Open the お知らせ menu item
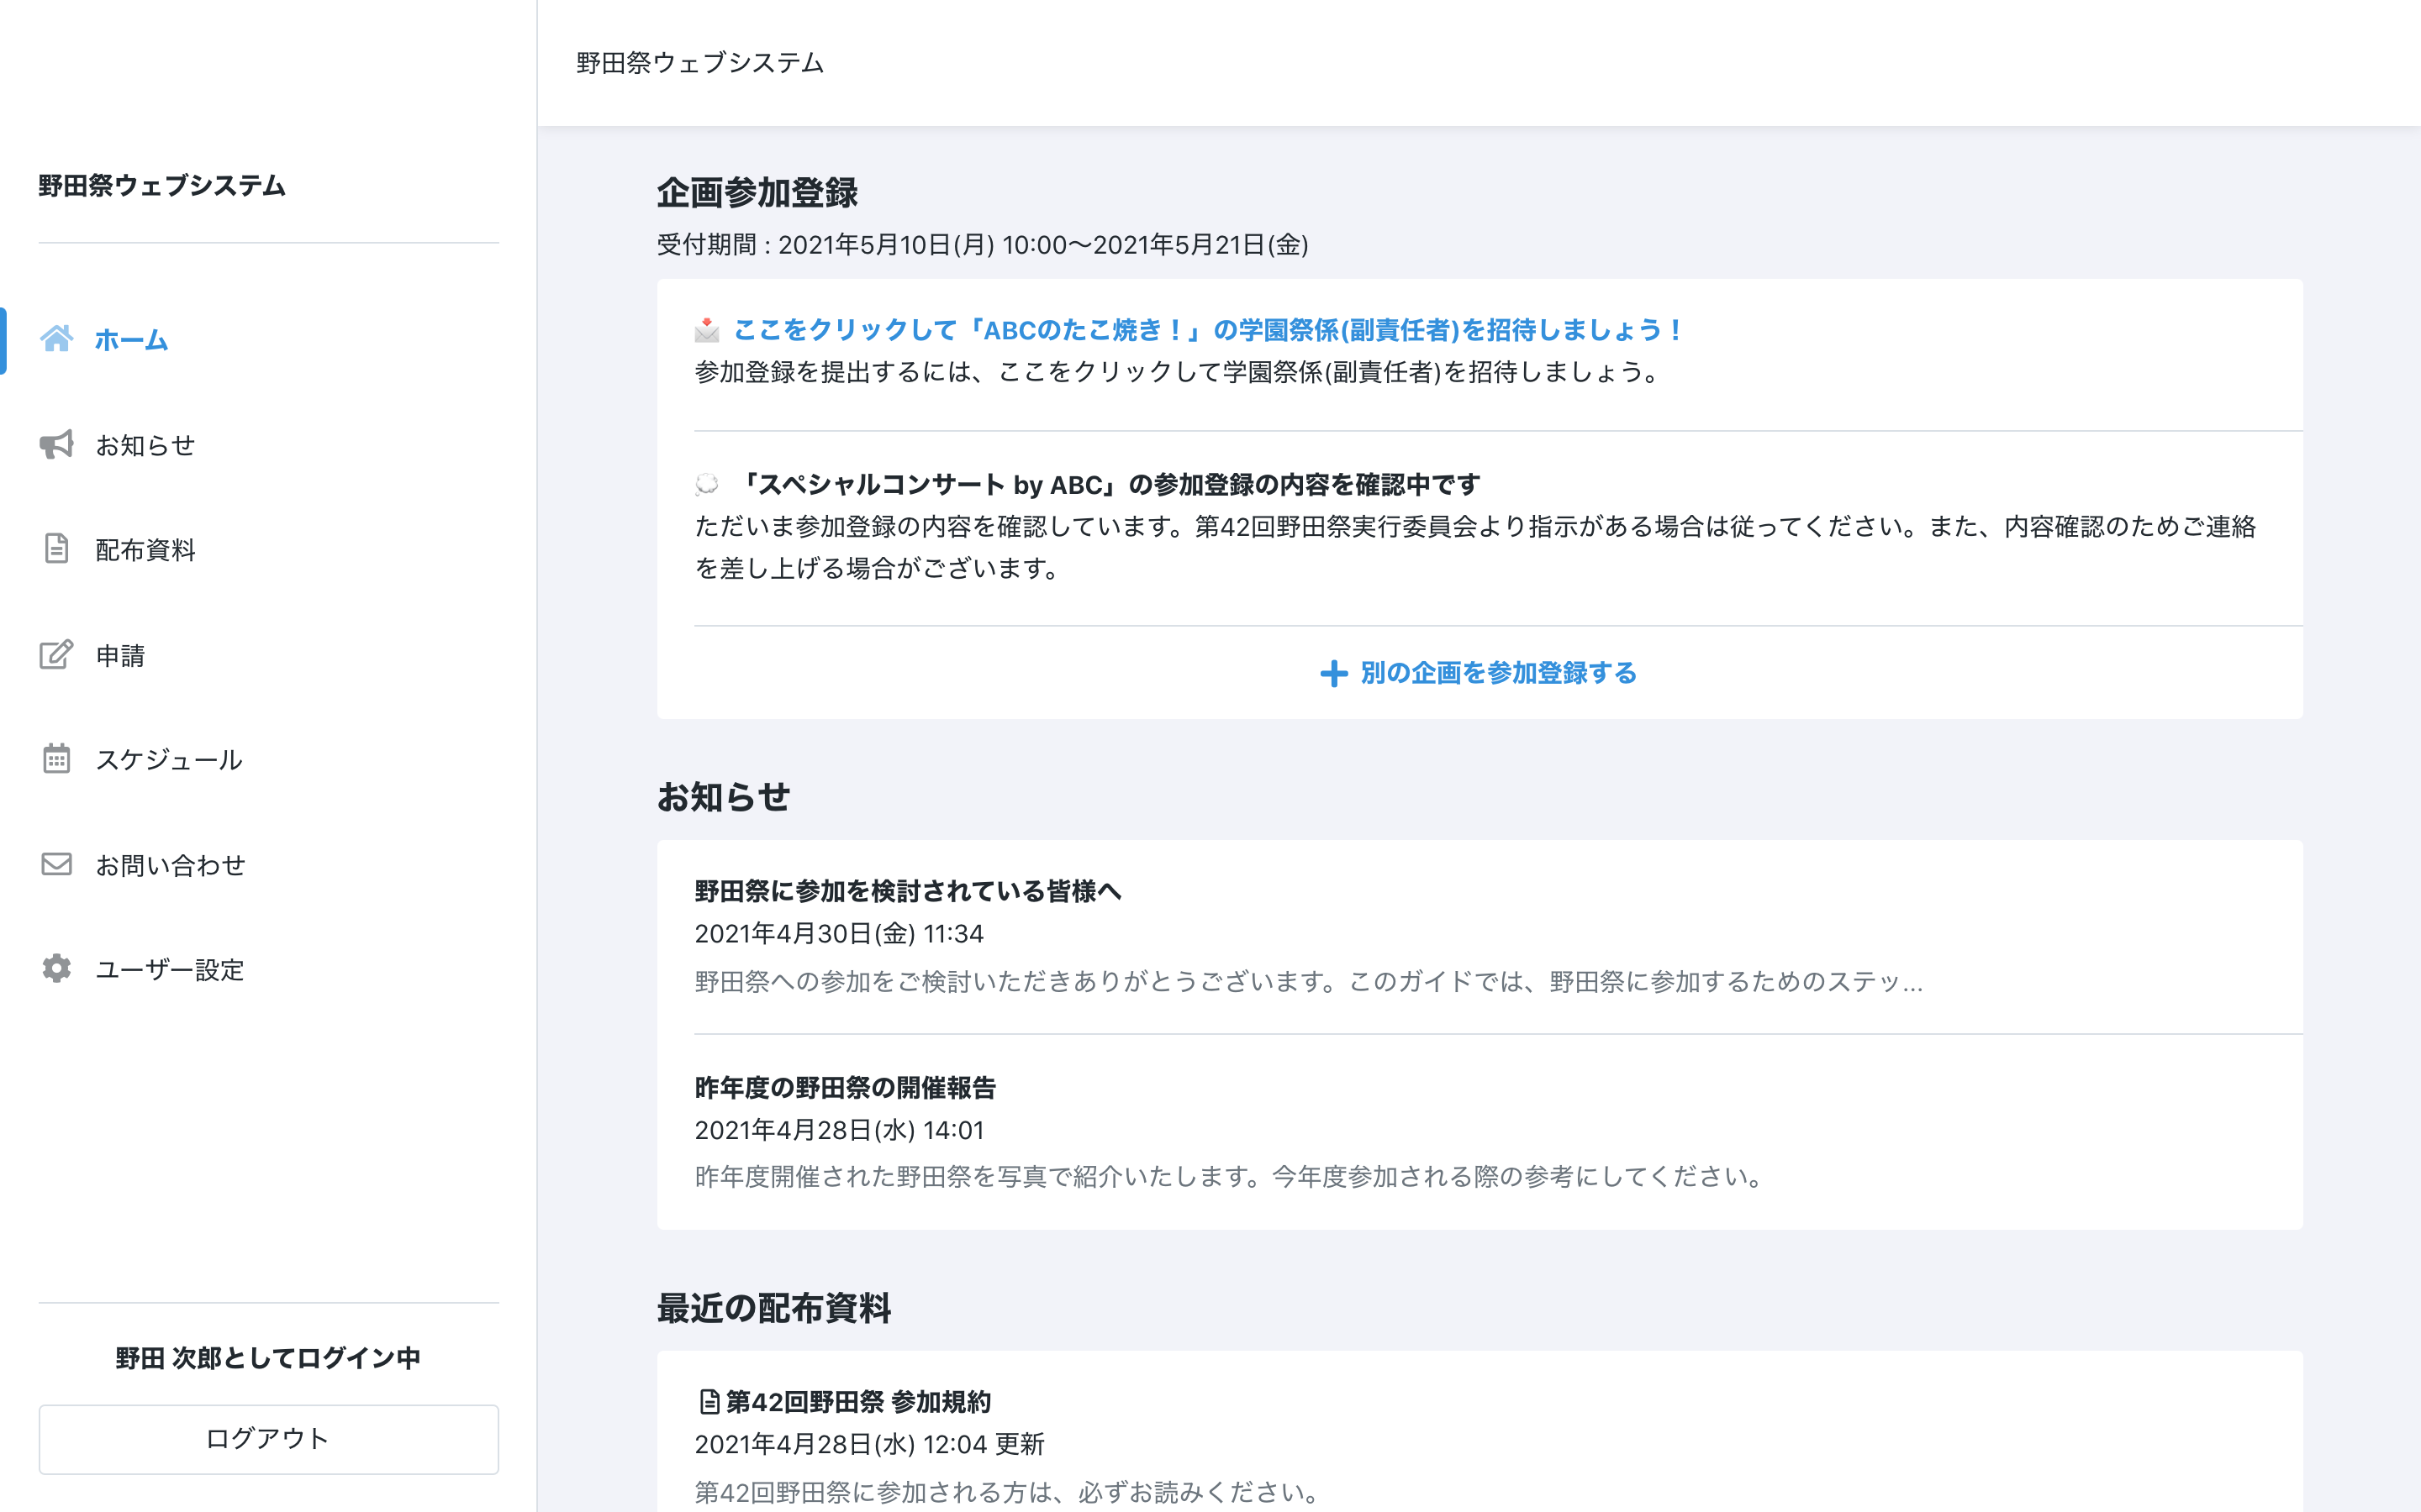 coord(145,445)
